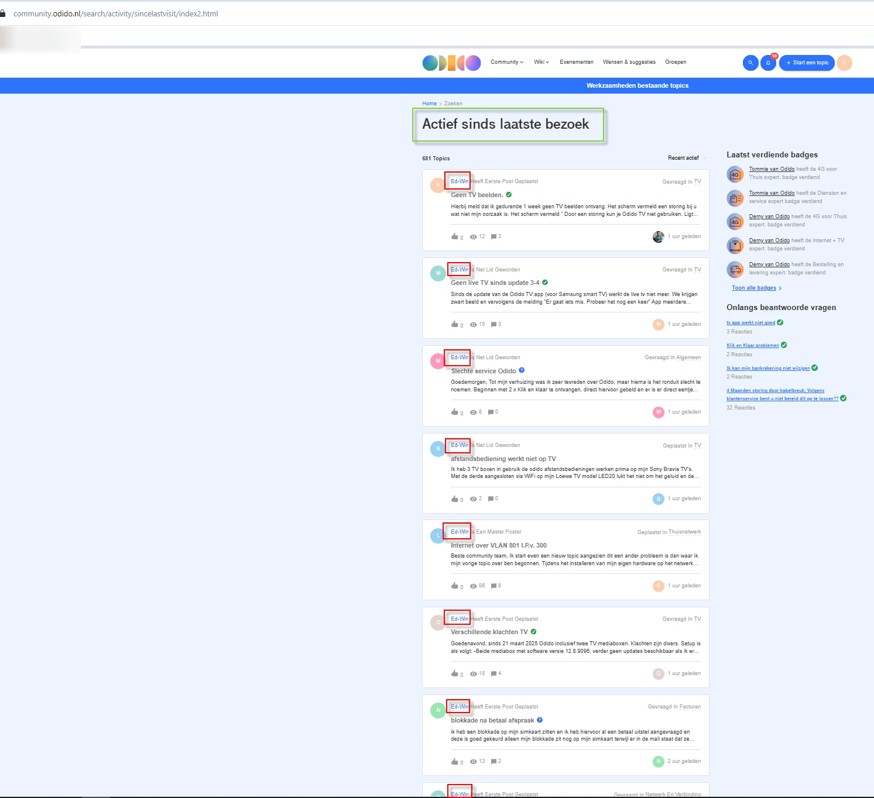Click the 'Start een topic' button
This screenshot has width=874, height=798.
807,63
